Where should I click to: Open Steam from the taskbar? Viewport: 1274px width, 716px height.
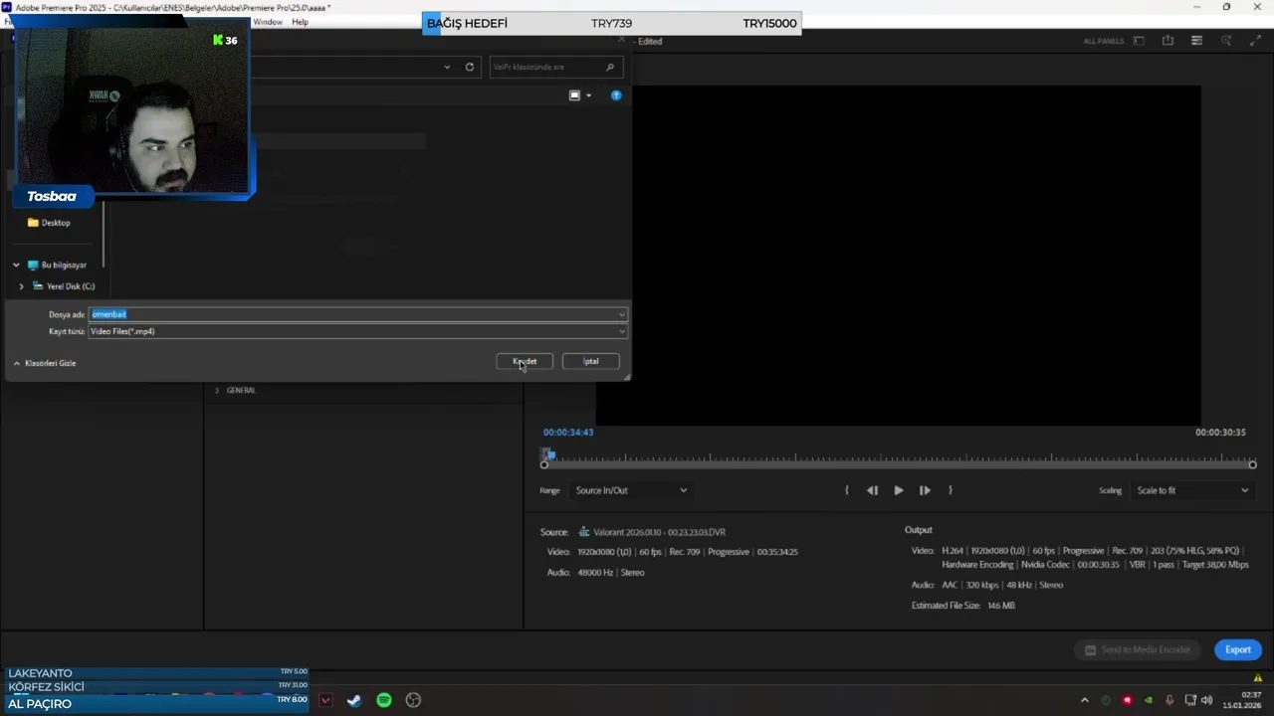354,700
